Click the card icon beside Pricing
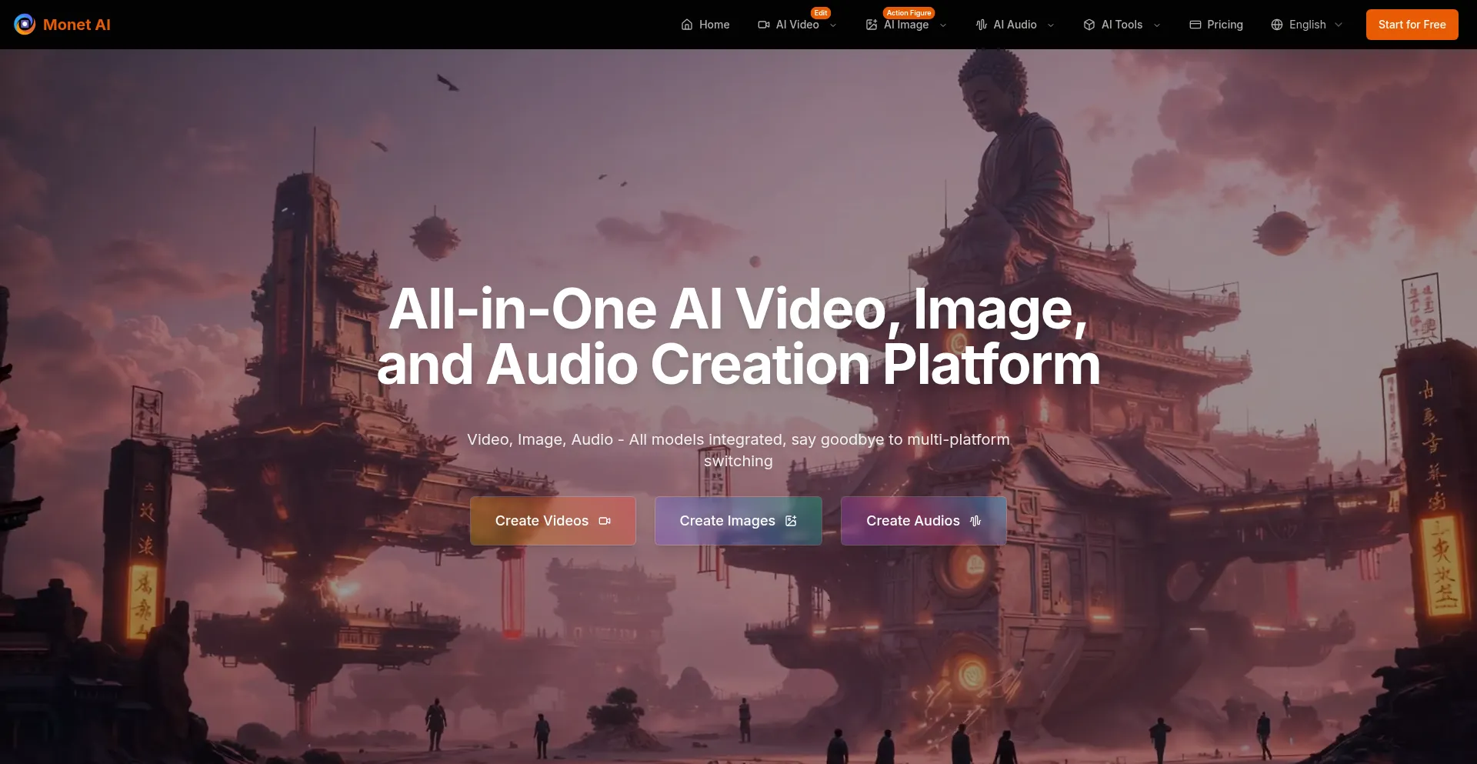This screenshot has height=764, width=1477. coord(1195,25)
